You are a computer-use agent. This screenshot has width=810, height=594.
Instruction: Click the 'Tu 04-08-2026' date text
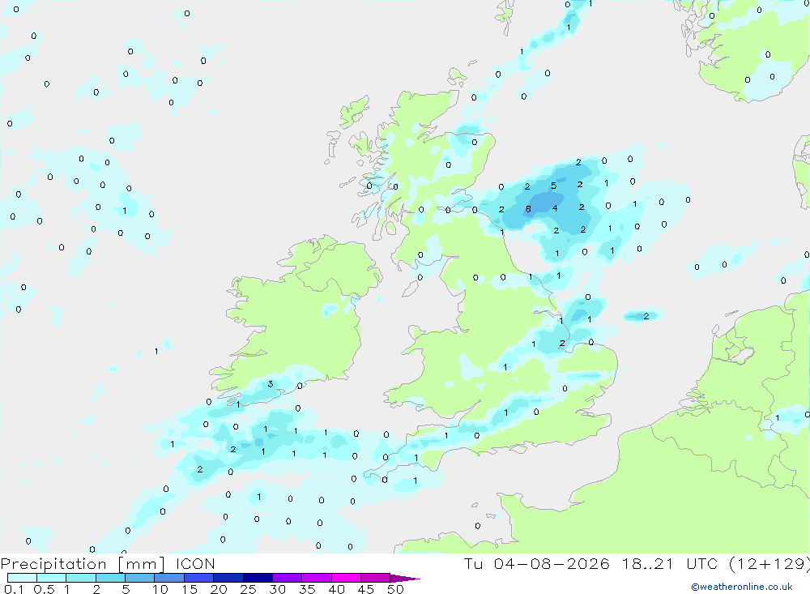537,563
